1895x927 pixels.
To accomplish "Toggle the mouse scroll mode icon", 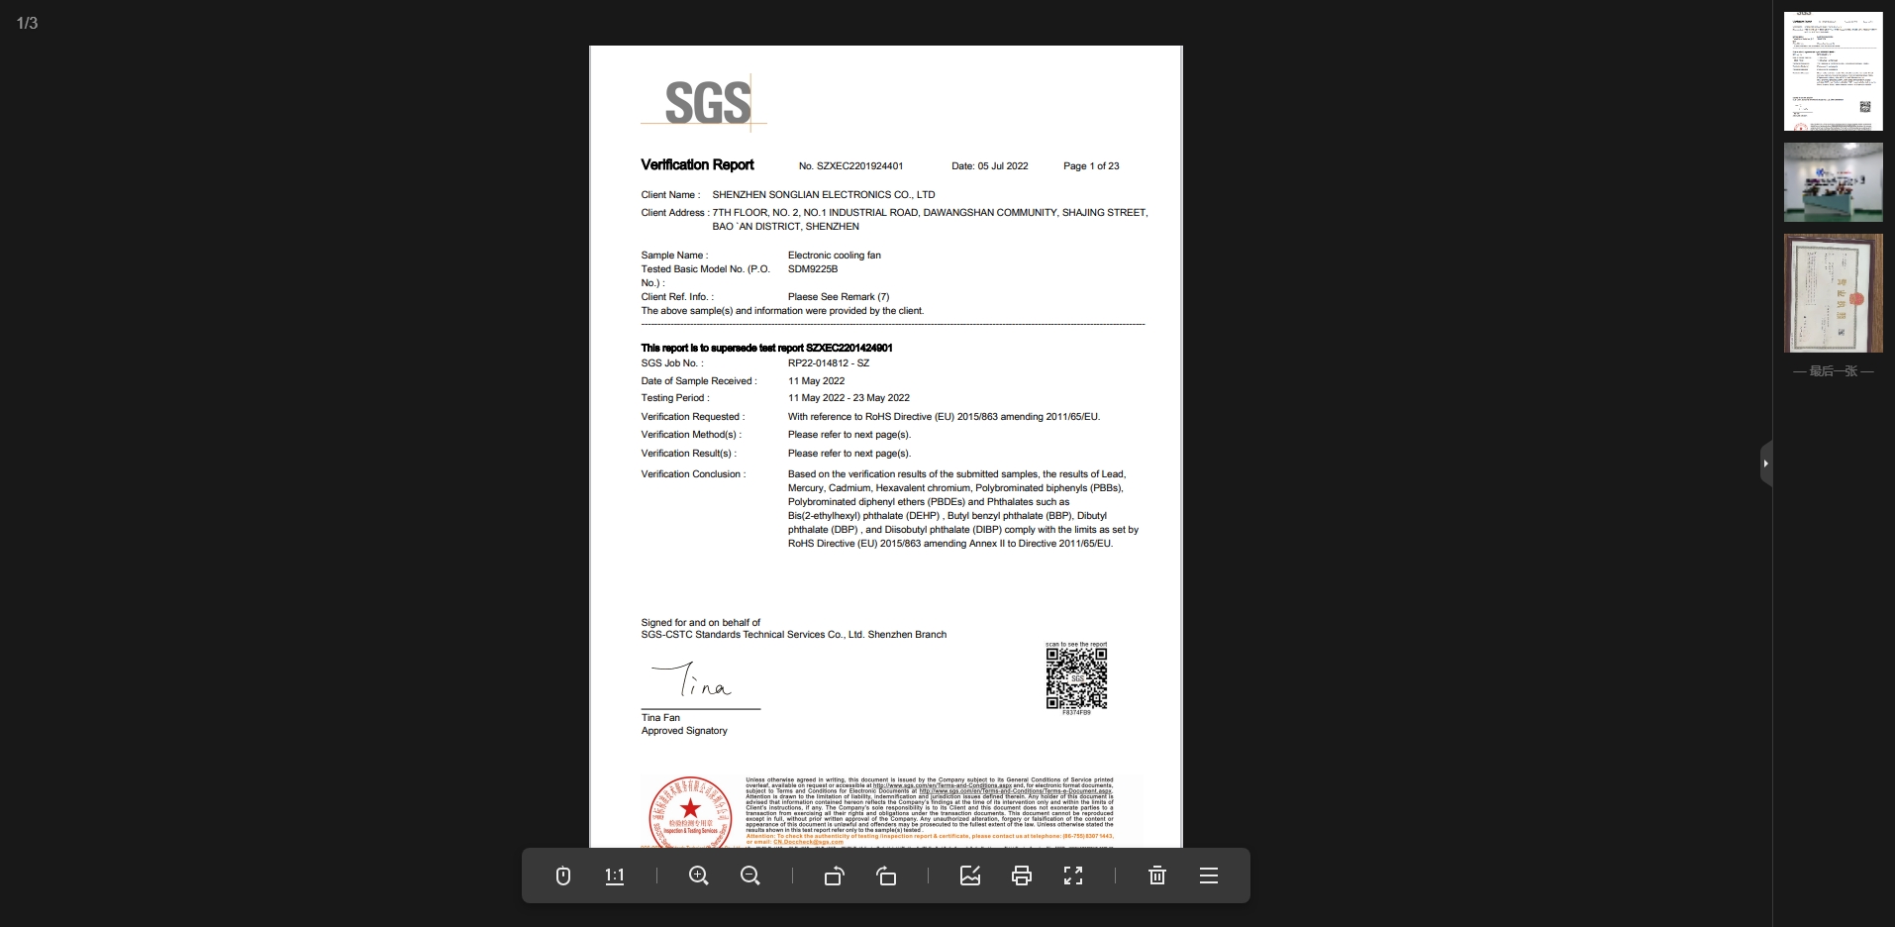I will click(563, 875).
